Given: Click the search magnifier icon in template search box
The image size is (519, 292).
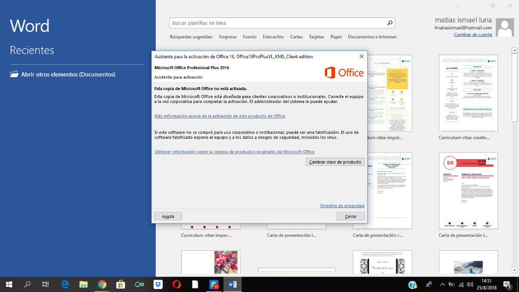Looking at the screenshot, I should tap(390, 23).
